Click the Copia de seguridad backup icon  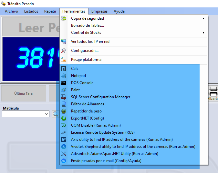coord(64,18)
